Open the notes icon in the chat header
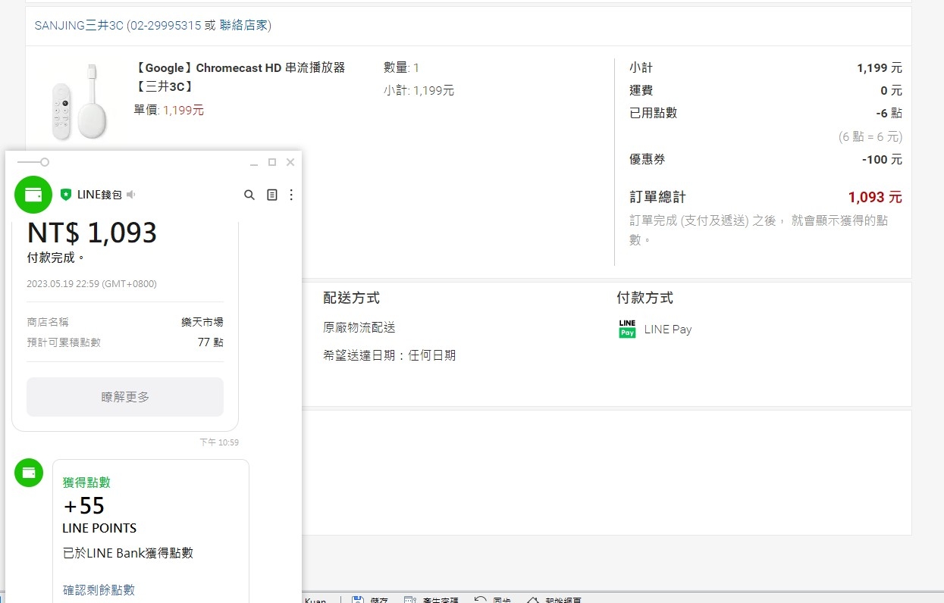Viewport: 944px width, 603px height. click(x=272, y=195)
